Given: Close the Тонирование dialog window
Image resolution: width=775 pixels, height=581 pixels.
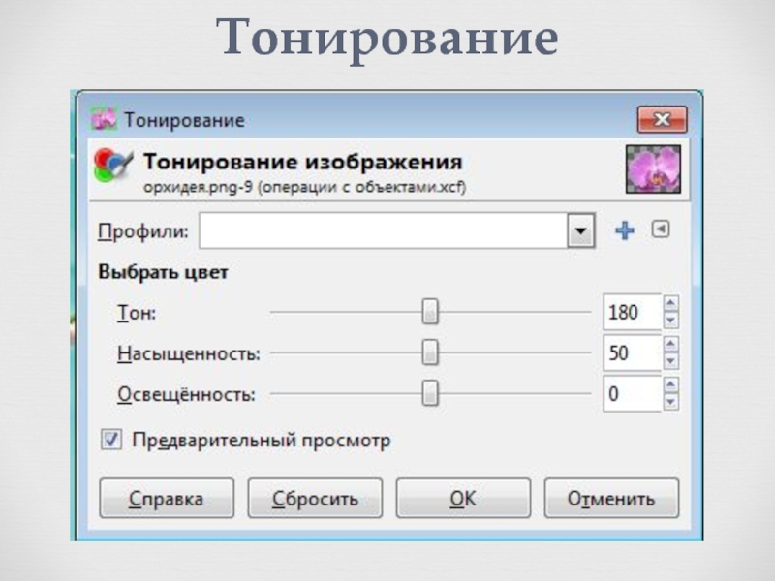Looking at the screenshot, I should click(x=662, y=120).
